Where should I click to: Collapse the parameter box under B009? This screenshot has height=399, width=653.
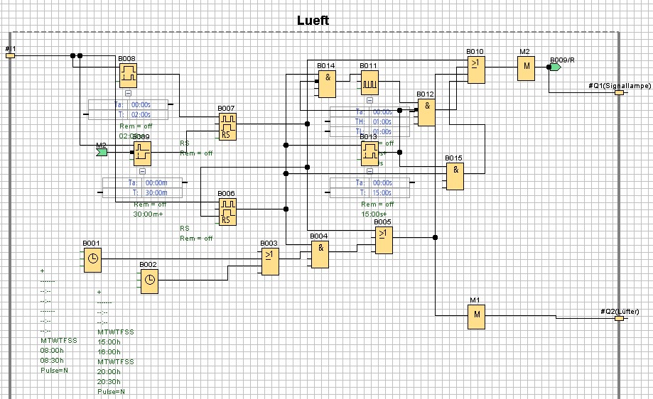[x=142, y=171]
